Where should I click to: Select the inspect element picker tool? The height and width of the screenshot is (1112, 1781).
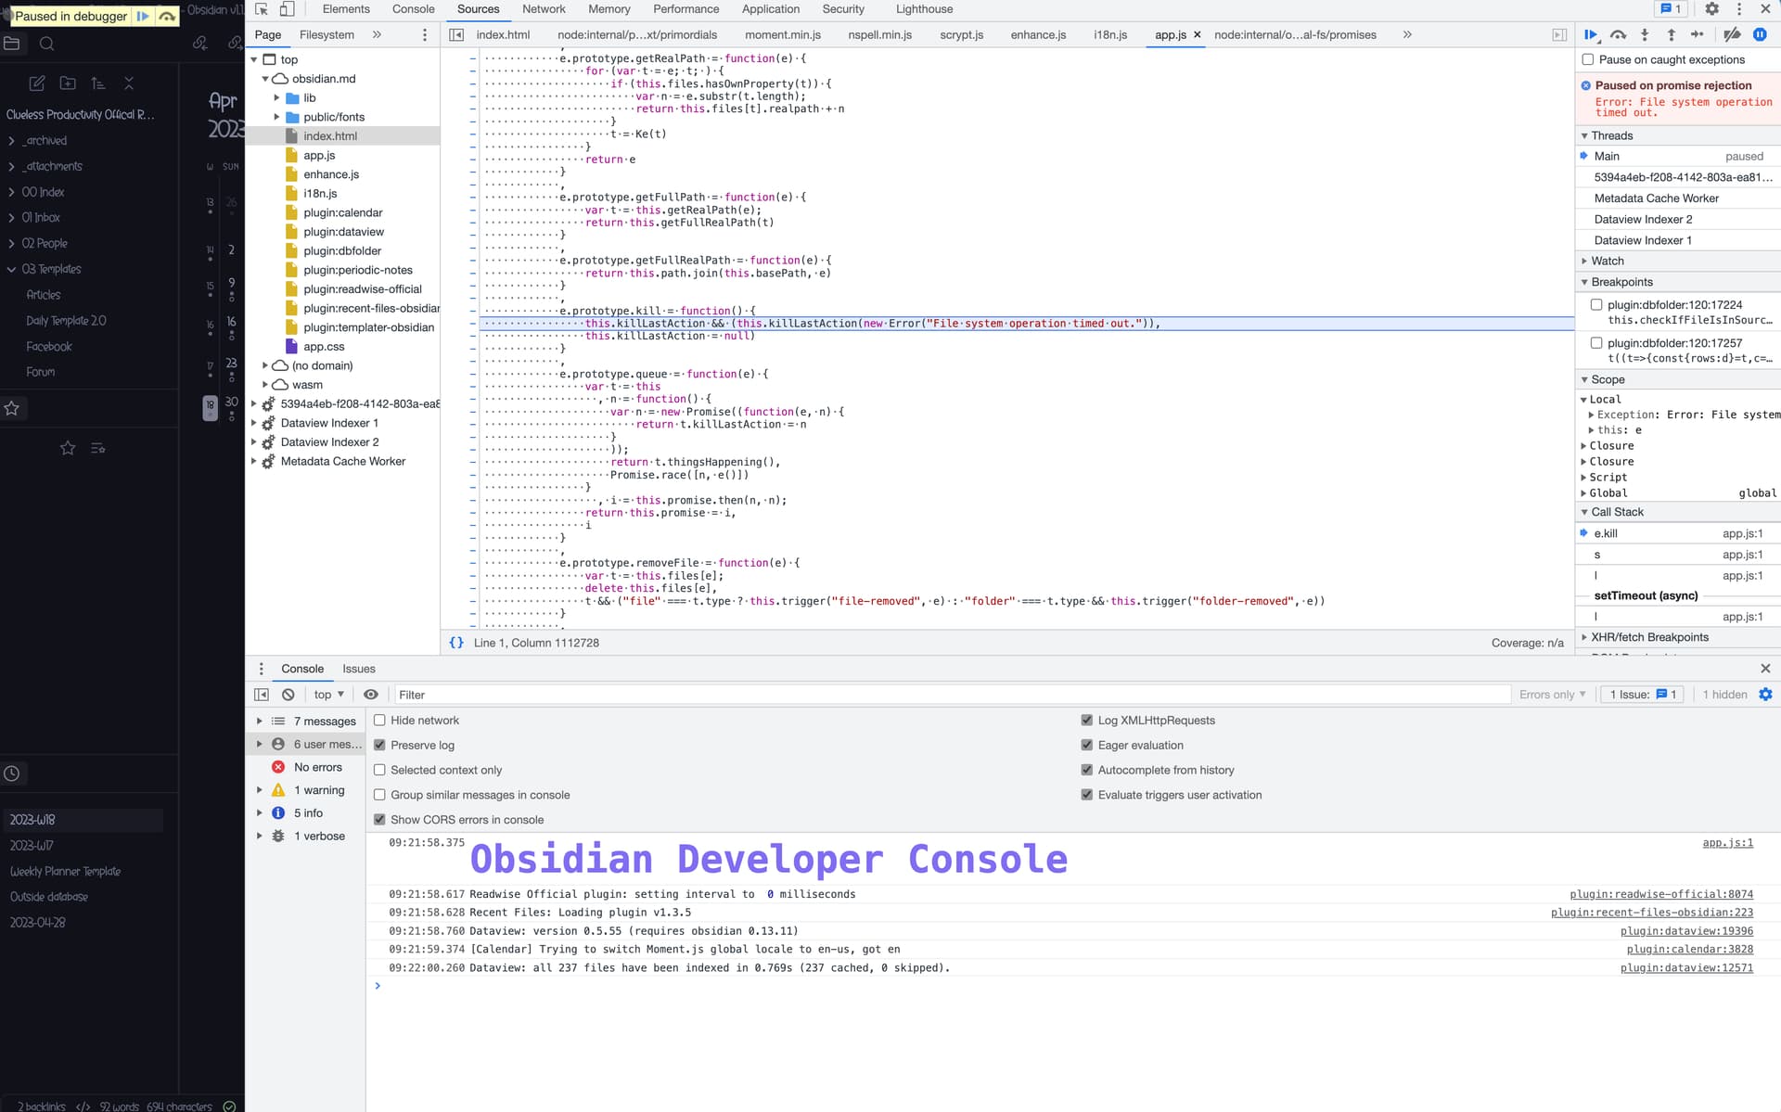pos(261,8)
